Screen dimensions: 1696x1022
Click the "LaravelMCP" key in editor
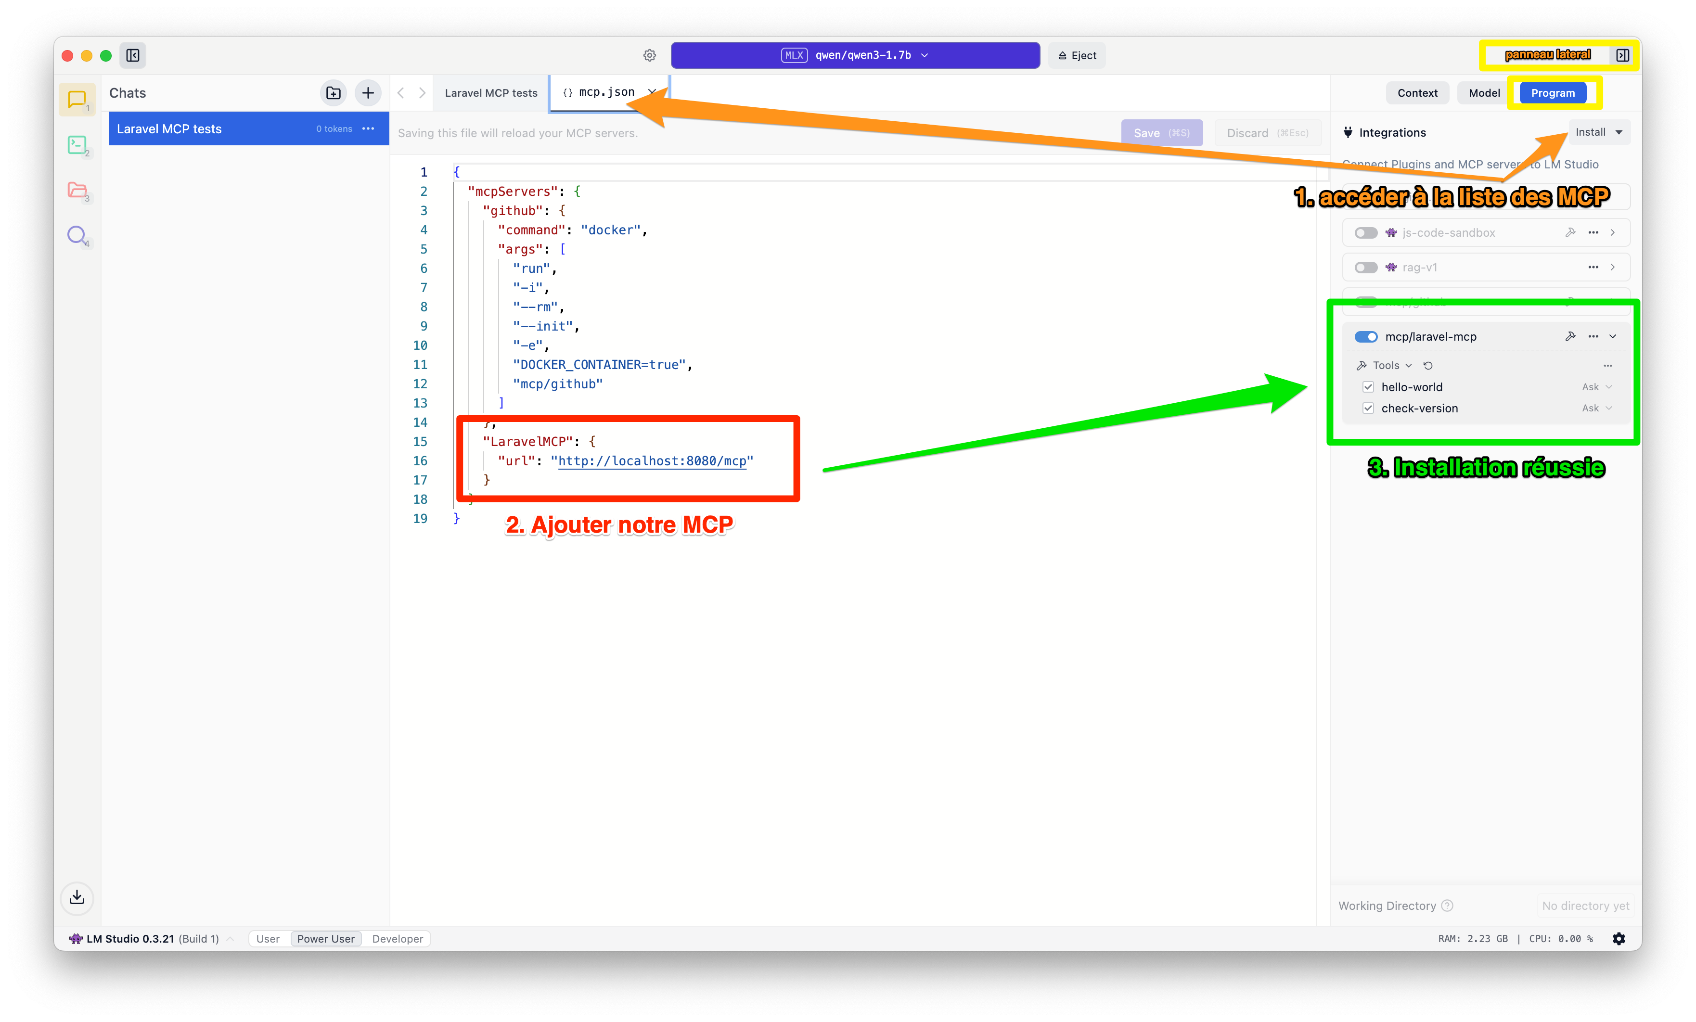click(528, 441)
